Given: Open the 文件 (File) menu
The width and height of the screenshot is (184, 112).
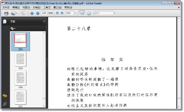Looking at the screenshot, I should tap(6, 8).
